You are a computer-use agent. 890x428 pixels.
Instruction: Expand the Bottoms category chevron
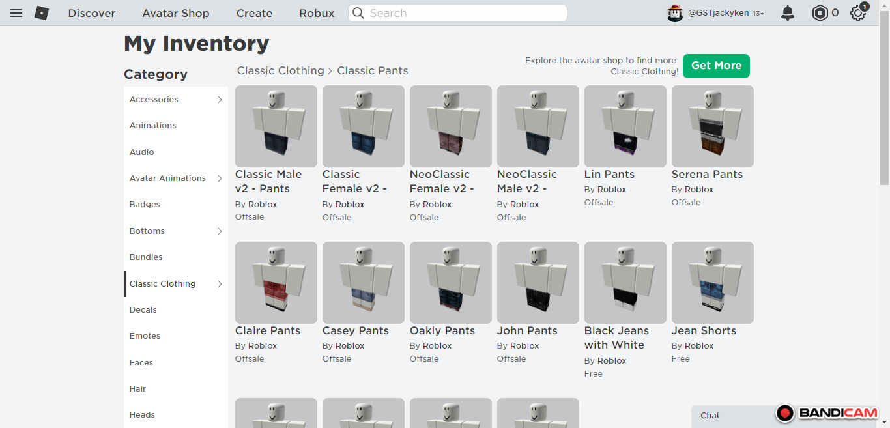pyautogui.click(x=220, y=231)
